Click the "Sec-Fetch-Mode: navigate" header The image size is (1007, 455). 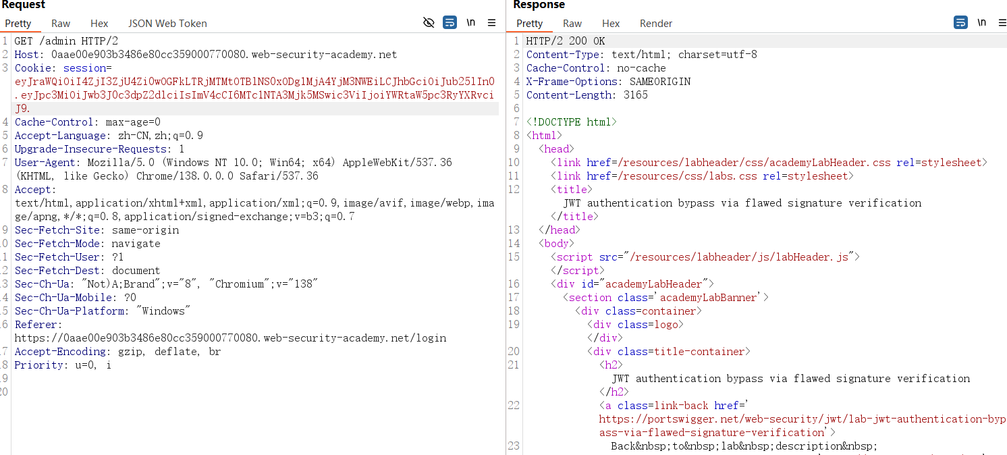tap(88, 244)
